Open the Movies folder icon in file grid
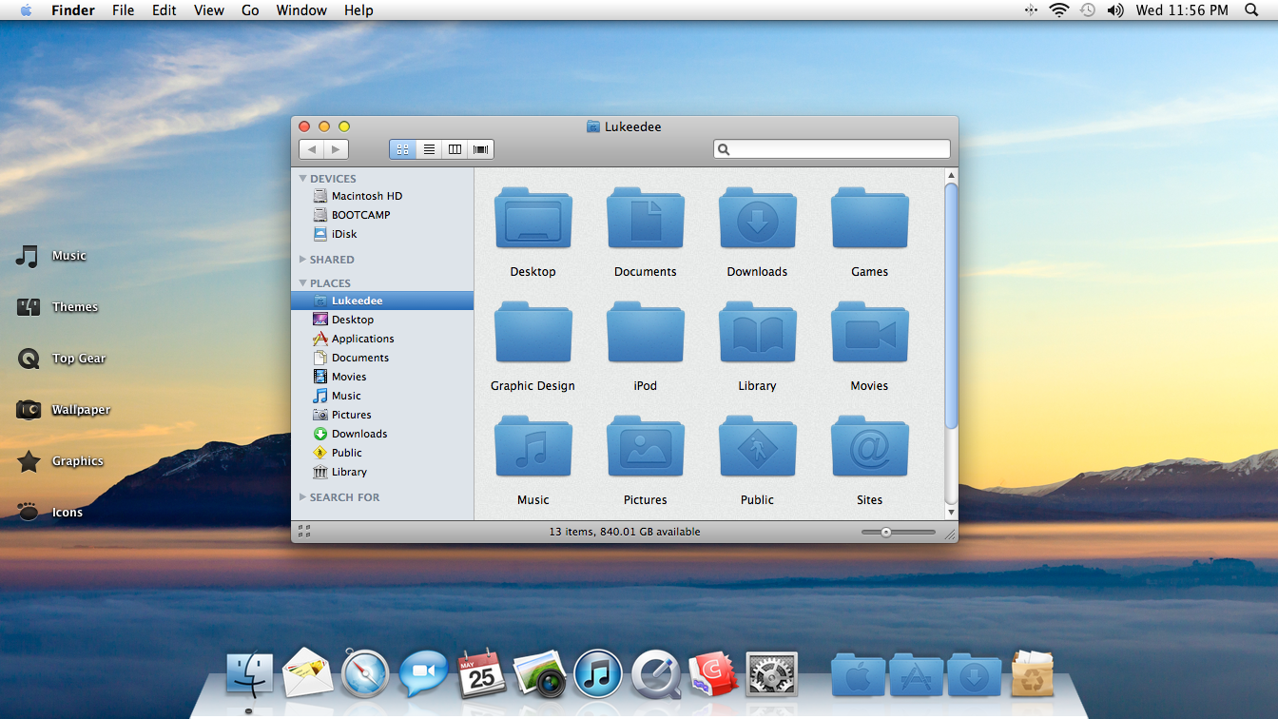Screen dimensions: 1278x719 click(x=869, y=332)
